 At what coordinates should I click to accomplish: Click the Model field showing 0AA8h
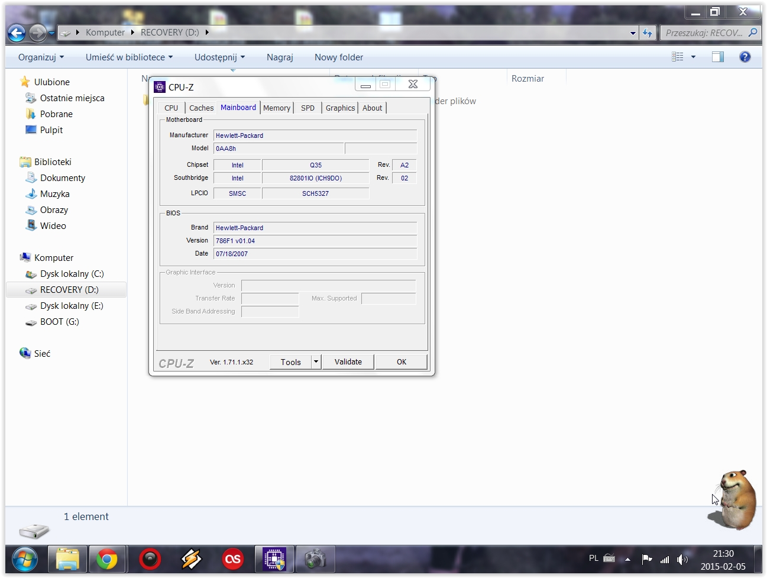(x=279, y=148)
